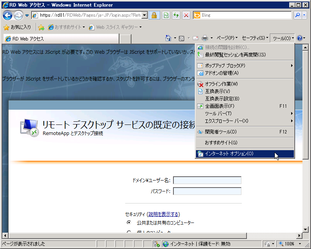Toggle the Compatibility View toolbar icon
The height and width of the screenshot is (249, 311).
(x=166, y=15)
